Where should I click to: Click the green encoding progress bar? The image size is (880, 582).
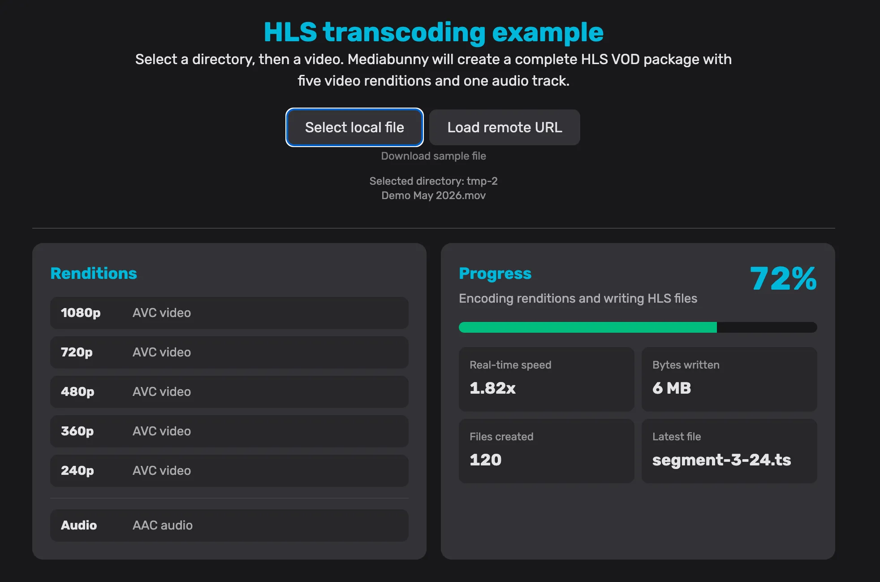638,327
